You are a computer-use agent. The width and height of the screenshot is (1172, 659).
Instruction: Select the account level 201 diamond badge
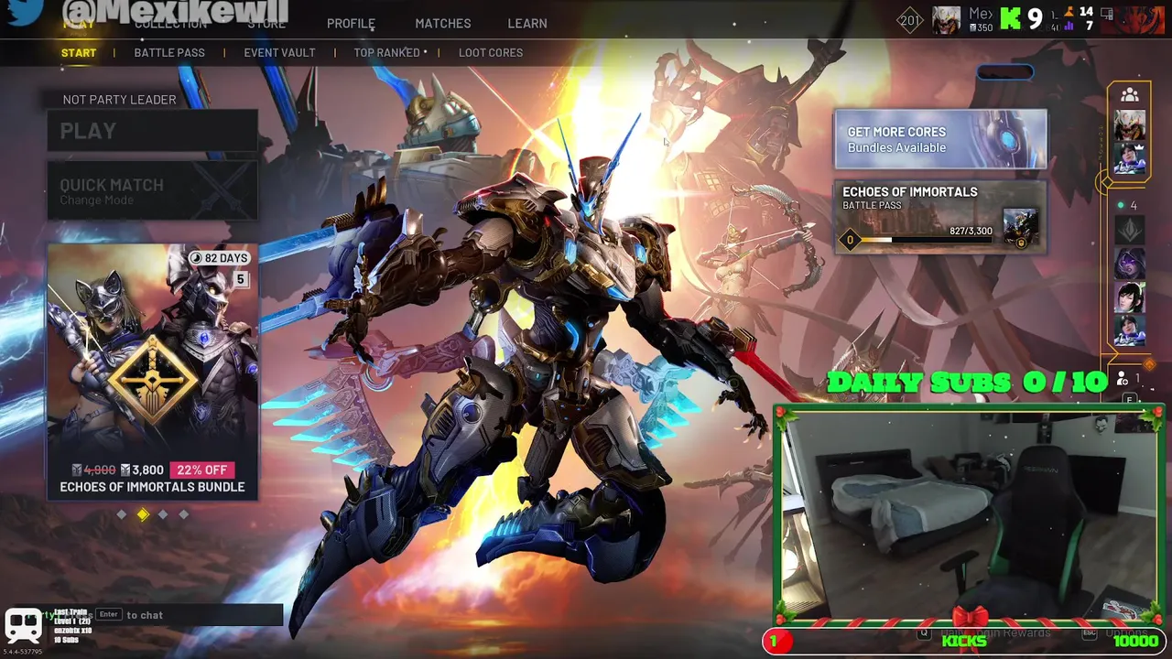pos(910,20)
